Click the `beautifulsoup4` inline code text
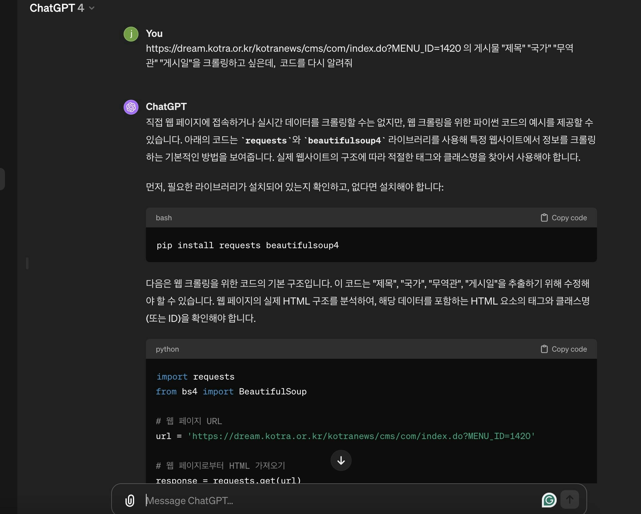641x514 pixels. point(344,140)
